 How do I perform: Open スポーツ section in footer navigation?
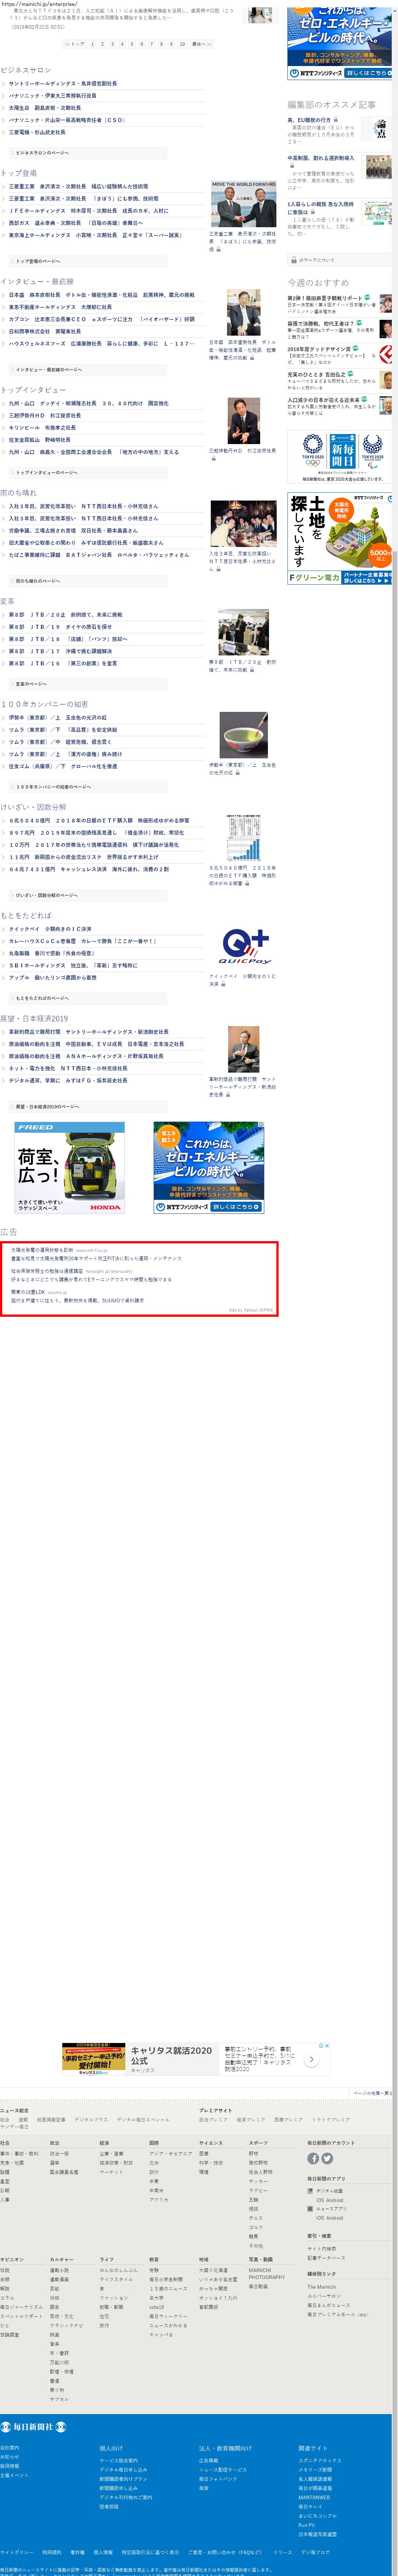258,2143
